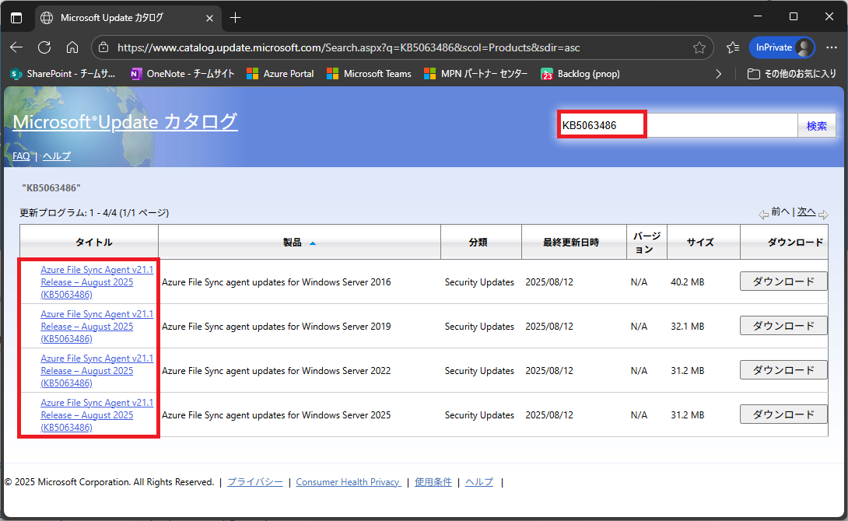Open the Consumer Health Privacy link

tap(349, 482)
